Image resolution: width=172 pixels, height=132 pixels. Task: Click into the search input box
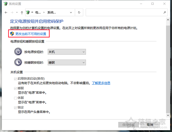[x=124, y=13]
